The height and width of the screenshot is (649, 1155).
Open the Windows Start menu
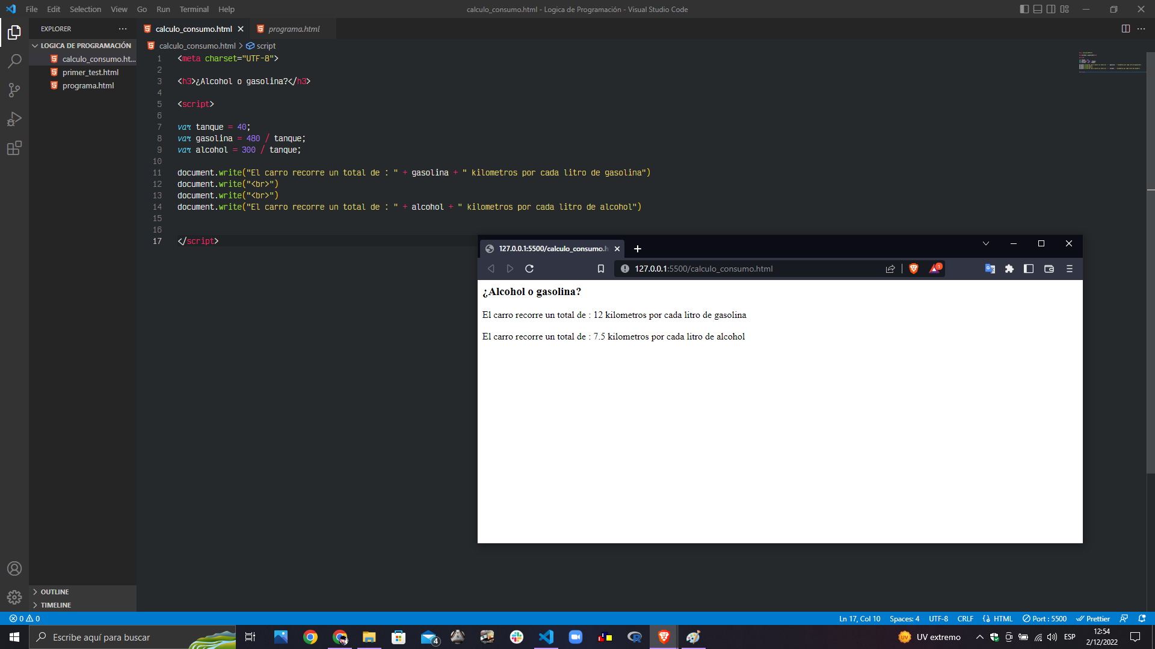point(14,637)
